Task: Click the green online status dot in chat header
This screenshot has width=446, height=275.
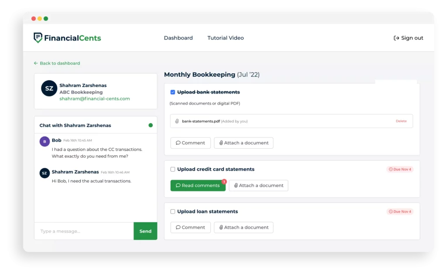Action: pos(151,125)
